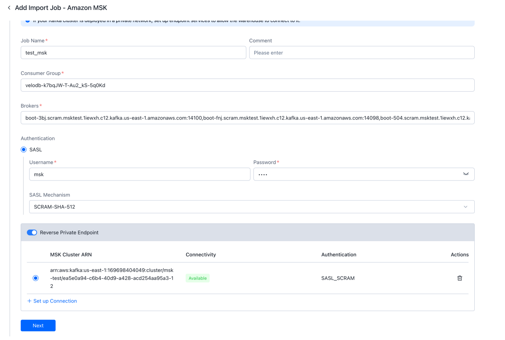The height and width of the screenshot is (340, 505).
Task: Reveal password with the eye icon
Action: 466,174
